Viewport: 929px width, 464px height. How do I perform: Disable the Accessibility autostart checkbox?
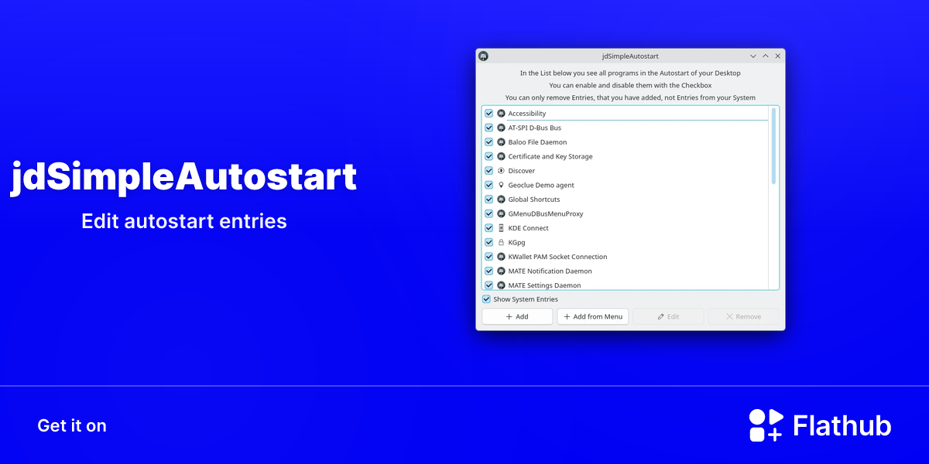[488, 114]
